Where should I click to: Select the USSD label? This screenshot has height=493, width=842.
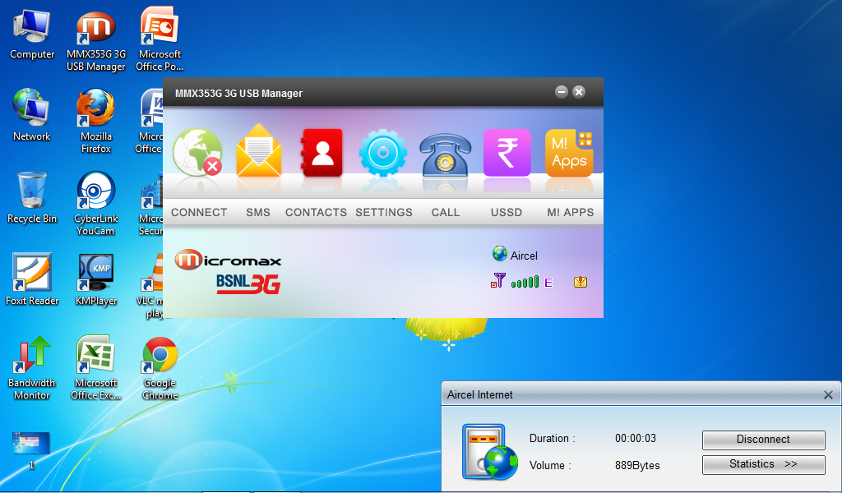507,213
